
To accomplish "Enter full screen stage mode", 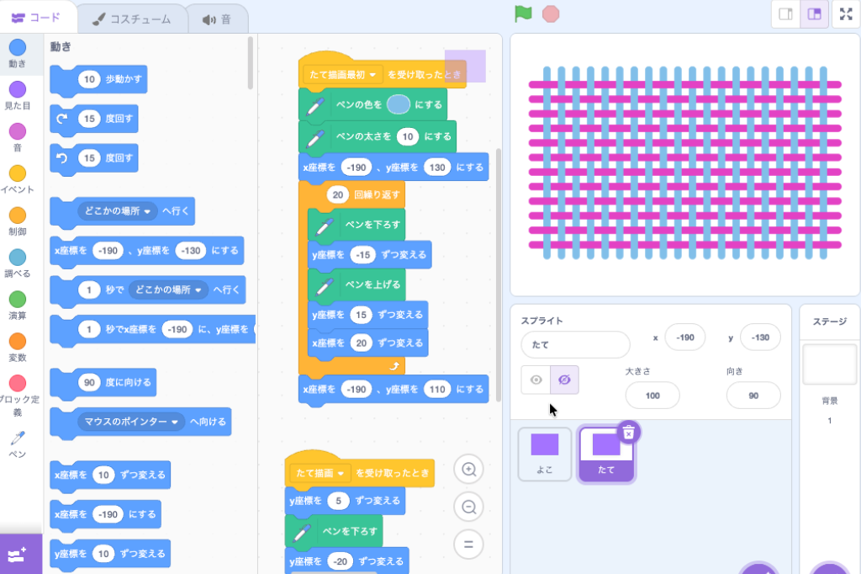I will pyautogui.click(x=845, y=14).
